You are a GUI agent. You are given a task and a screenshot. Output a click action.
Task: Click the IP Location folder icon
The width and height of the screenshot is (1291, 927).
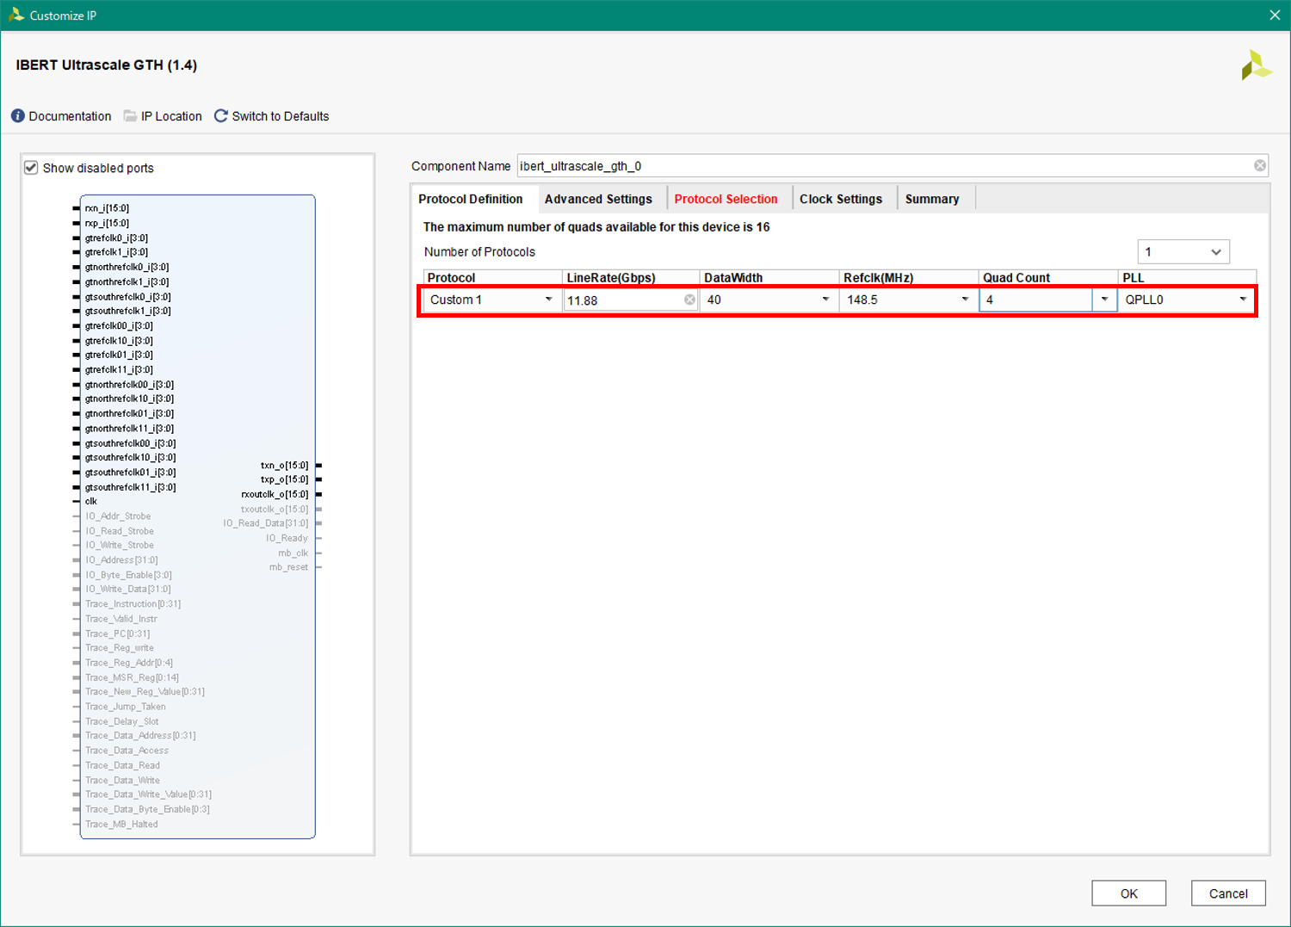[130, 116]
